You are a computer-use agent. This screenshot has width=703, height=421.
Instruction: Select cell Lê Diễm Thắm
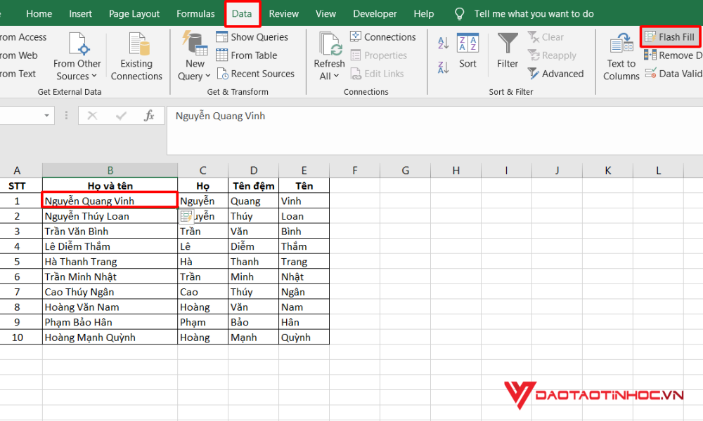pos(110,246)
